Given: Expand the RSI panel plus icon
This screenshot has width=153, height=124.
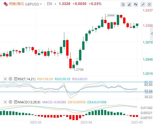Looking at the screenshot, I should pyautogui.click(x=15, y=79).
